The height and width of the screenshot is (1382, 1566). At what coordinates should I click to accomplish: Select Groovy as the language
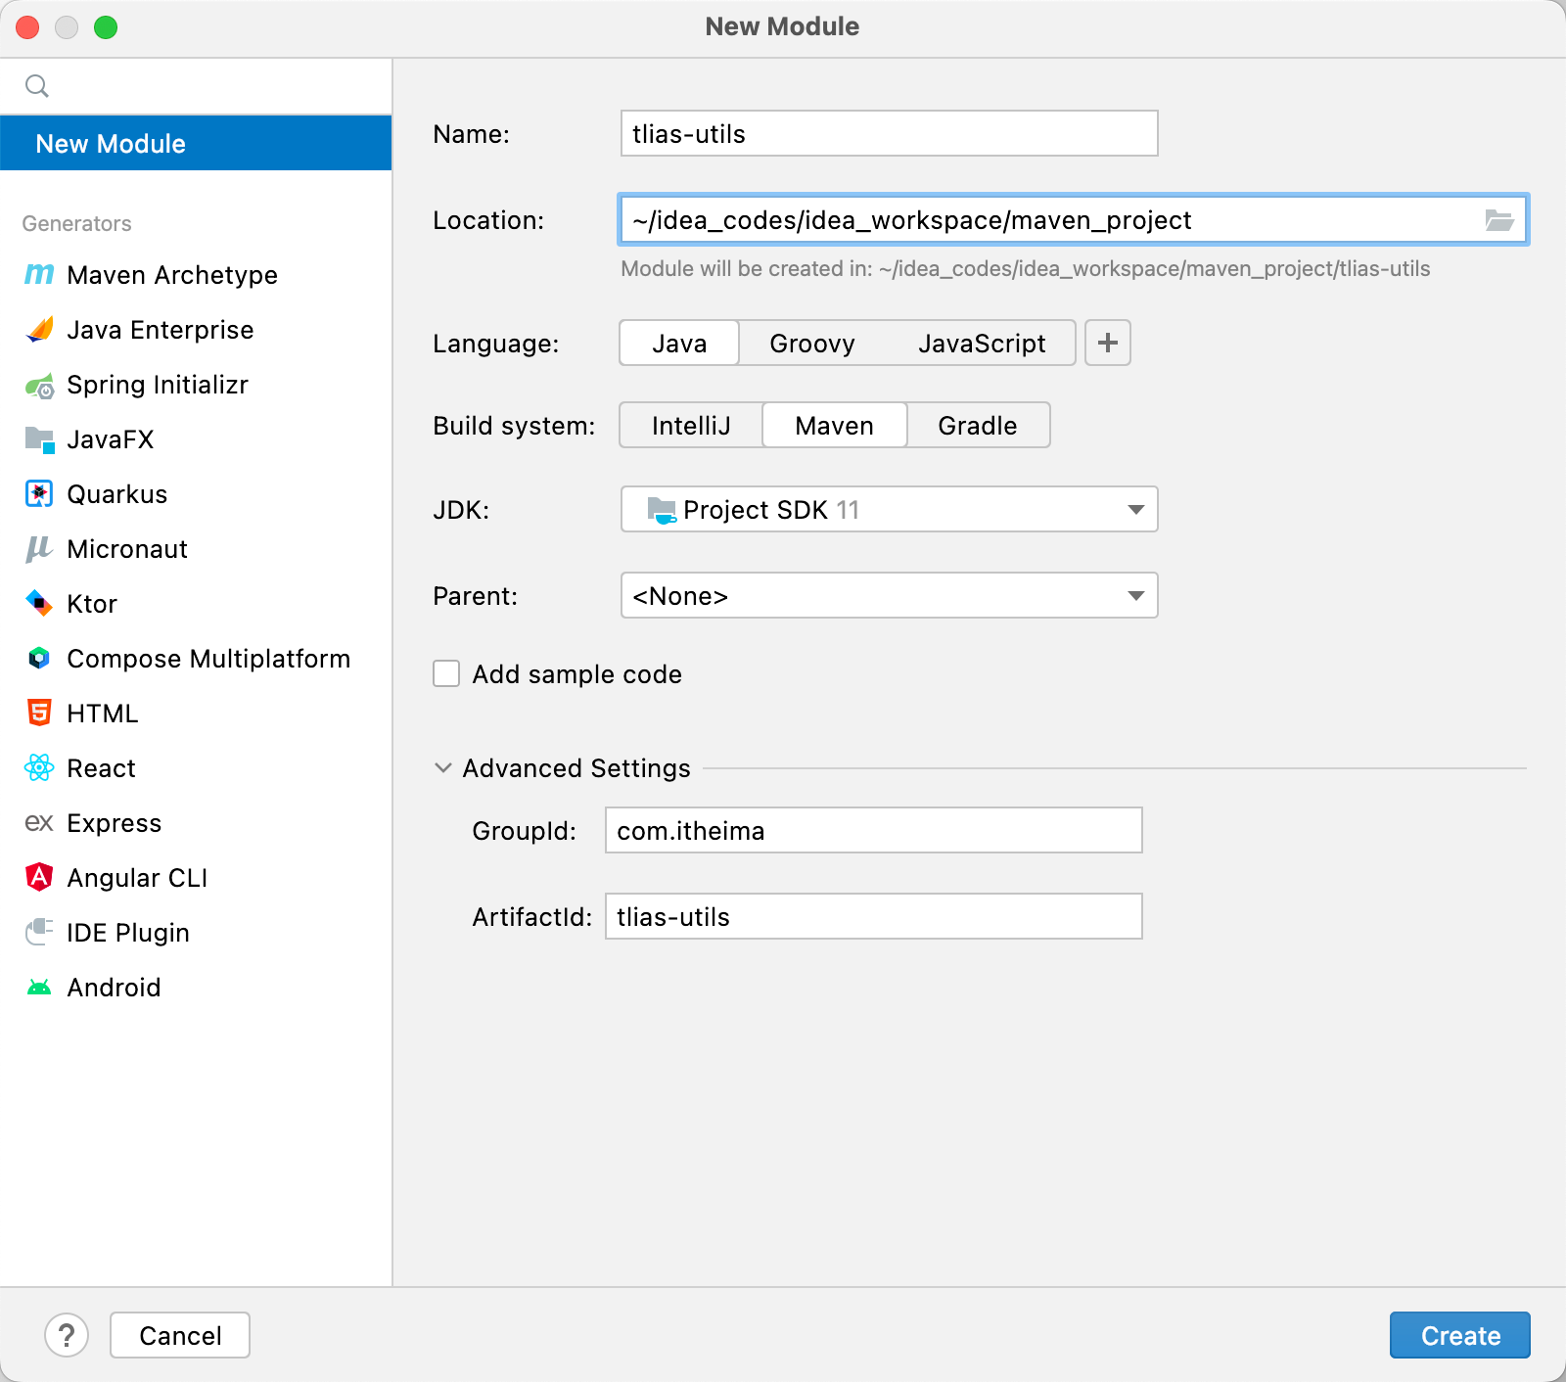[x=812, y=344]
